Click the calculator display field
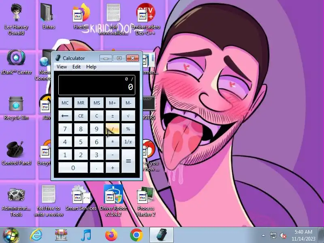This screenshot has height=243, width=324. tap(97, 85)
